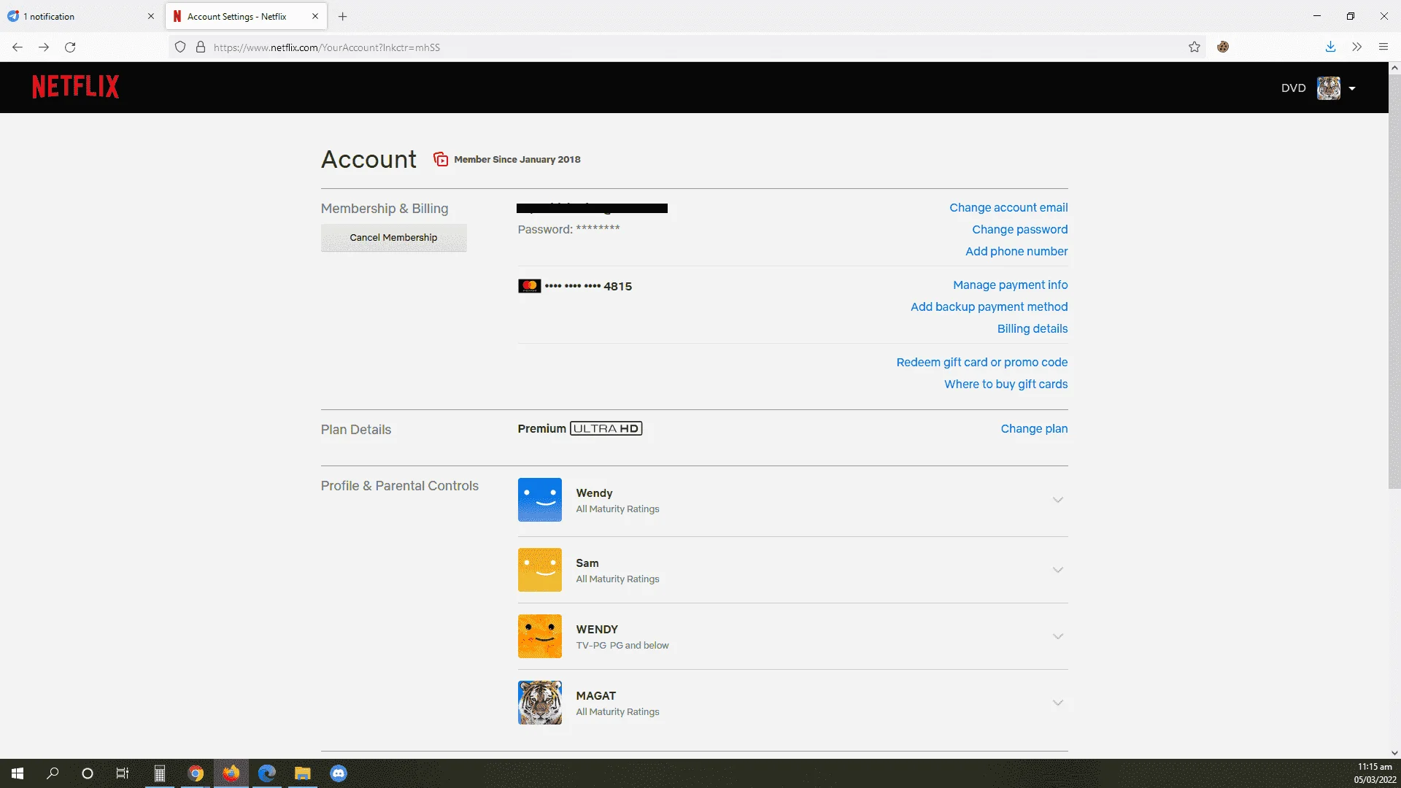
Task: Expand the Wendy profile settings
Action: [x=1057, y=500]
